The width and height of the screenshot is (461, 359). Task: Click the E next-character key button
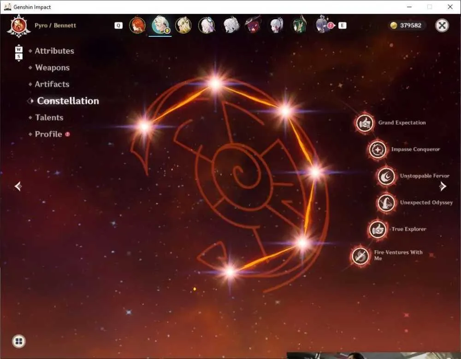pyautogui.click(x=342, y=25)
